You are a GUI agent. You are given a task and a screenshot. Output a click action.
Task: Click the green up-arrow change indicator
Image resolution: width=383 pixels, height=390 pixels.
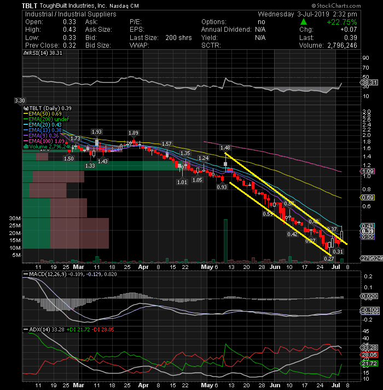point(304,22)
